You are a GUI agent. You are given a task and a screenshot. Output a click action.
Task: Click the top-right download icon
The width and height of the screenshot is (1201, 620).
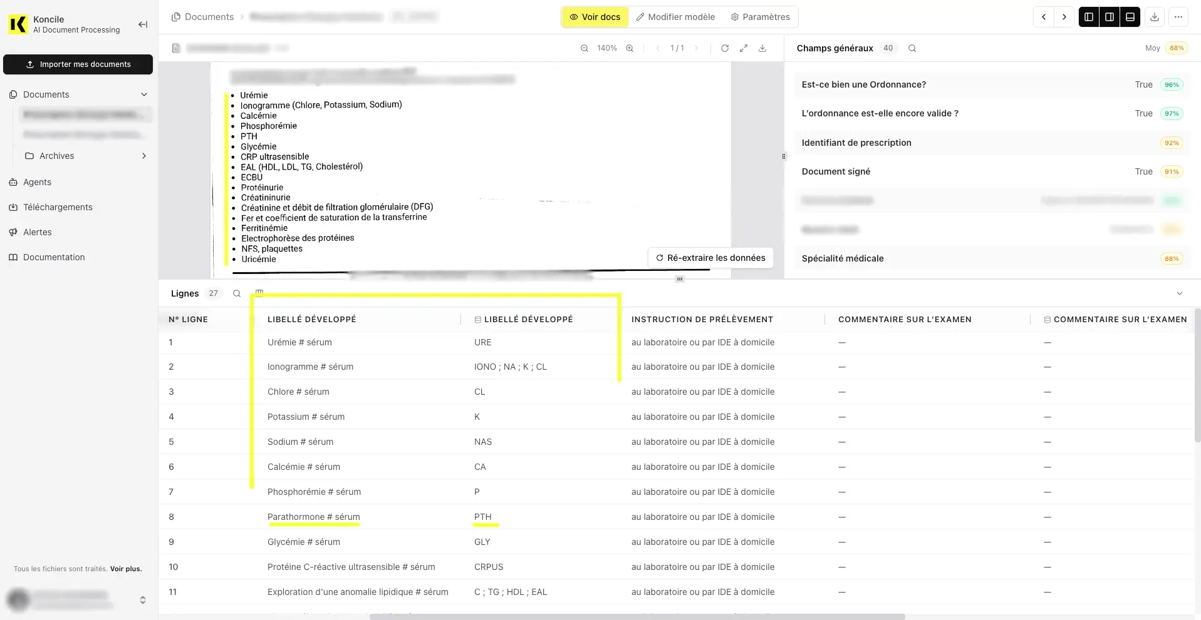[1154, 17]
